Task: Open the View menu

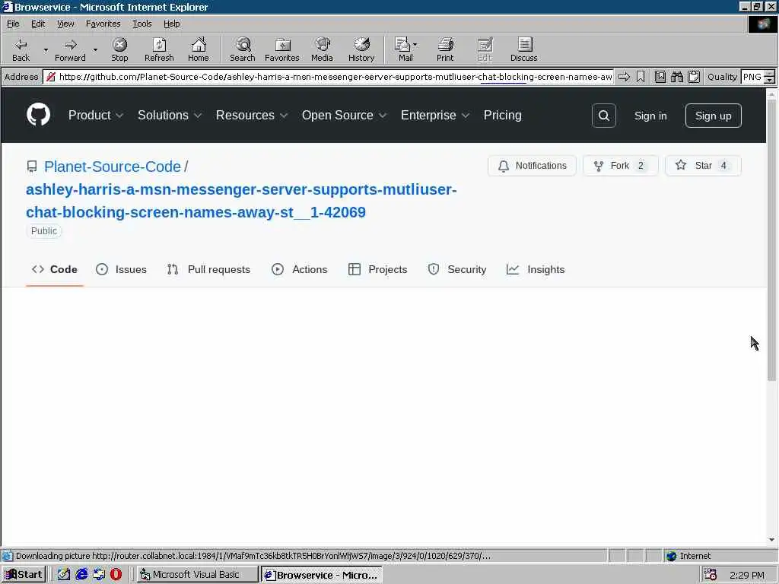Action: point(65,24)
